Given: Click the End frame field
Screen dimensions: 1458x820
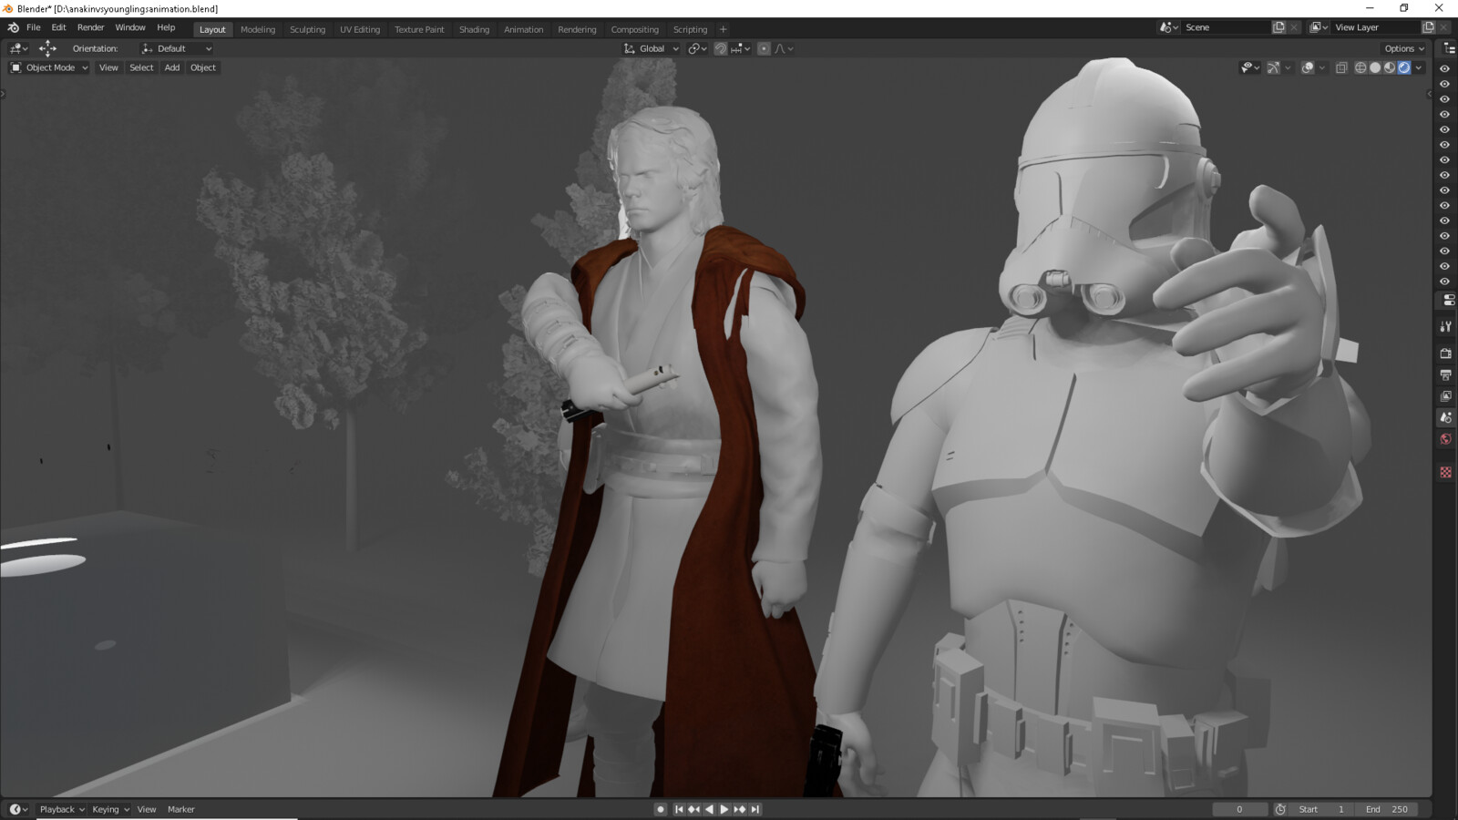Looking at the screenshot, I should pyautogui.click(x=1386, y=809).
